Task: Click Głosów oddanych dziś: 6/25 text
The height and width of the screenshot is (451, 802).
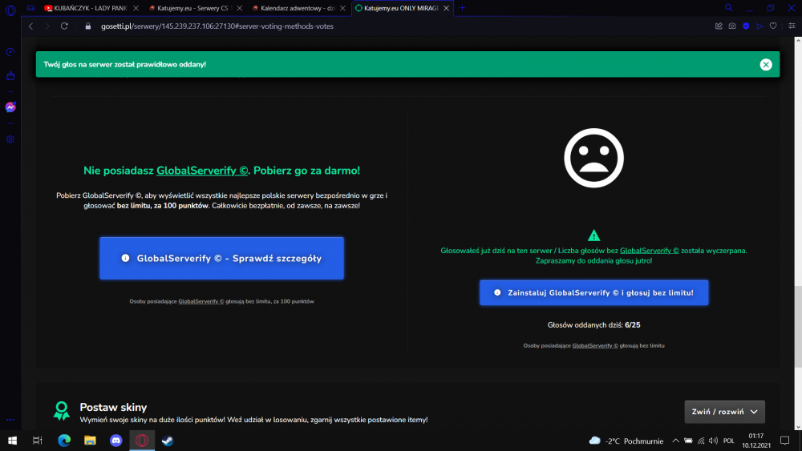Action: [593, 325]
